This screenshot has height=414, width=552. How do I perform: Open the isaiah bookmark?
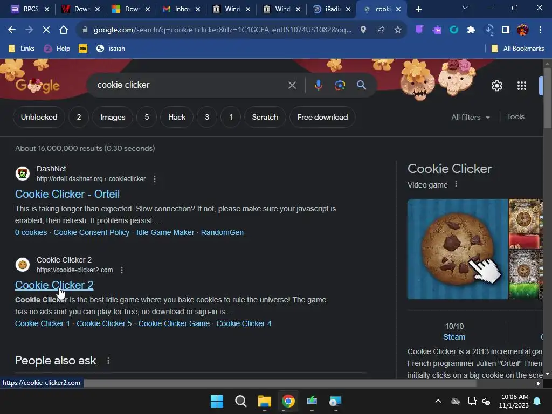click(111, 49)
